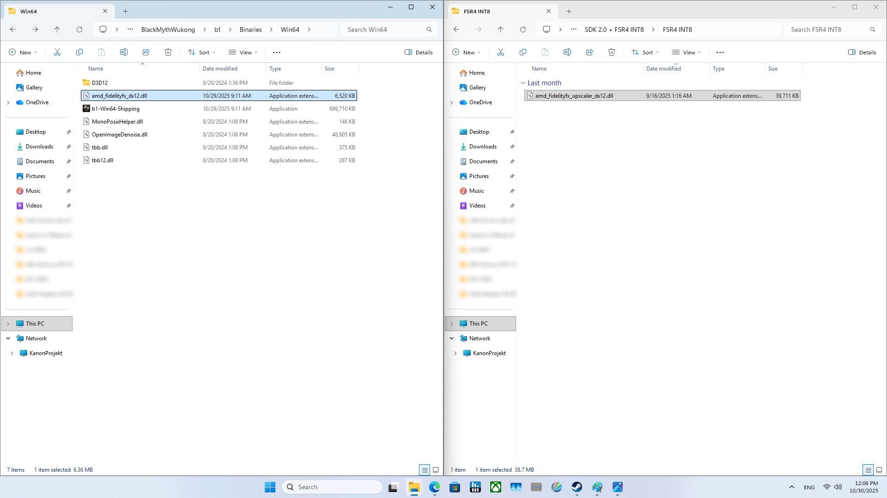Open OneDrive in Win64 navigation pane

coord(37,102)
